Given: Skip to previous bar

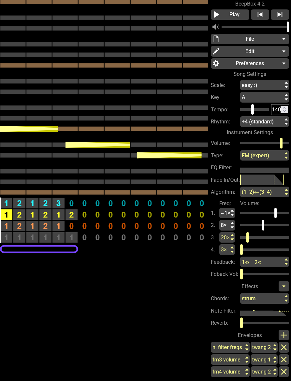Looking at the screenshot, I should tap(260, 15).
